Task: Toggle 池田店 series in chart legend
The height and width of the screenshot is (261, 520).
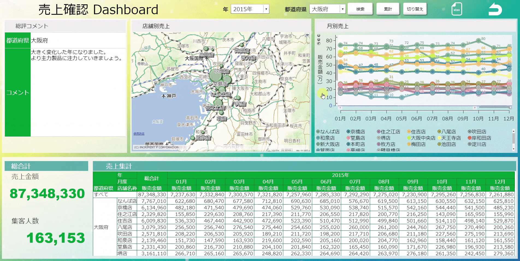Action: 447,144
